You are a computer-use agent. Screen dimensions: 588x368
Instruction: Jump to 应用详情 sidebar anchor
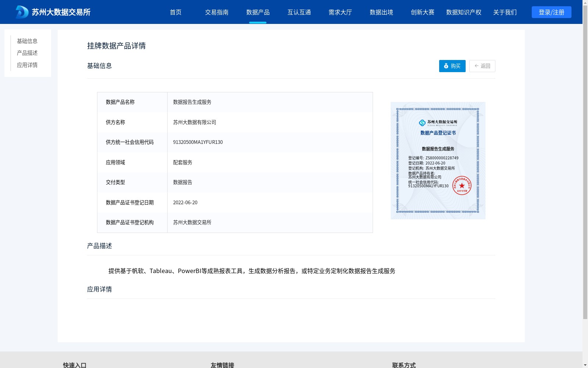pos(27,65)
